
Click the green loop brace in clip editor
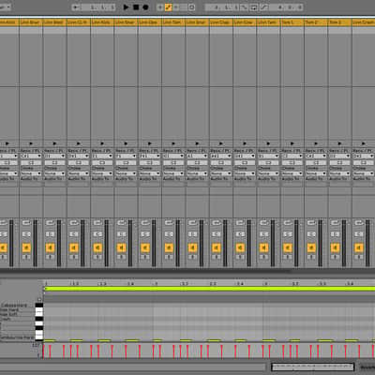[210, 289]
